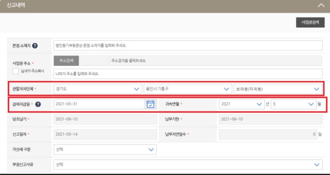
Task: Open the 보라동(지곡동) neighborhood dropdown
Action: pyautogui.click(x=277, y=89)
